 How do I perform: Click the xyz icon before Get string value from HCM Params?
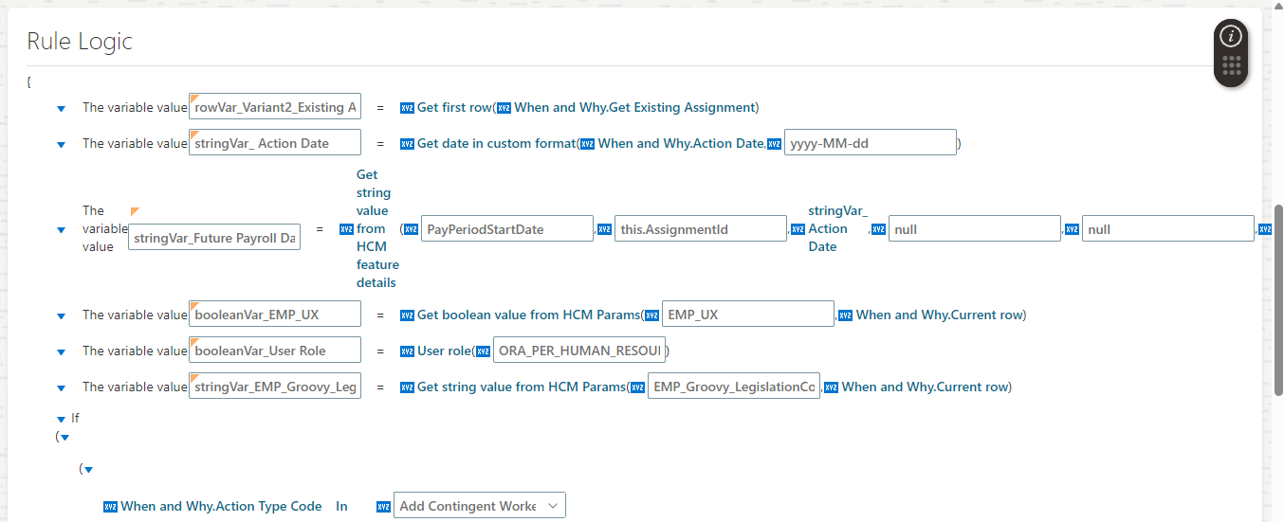(x=408, y=387)
